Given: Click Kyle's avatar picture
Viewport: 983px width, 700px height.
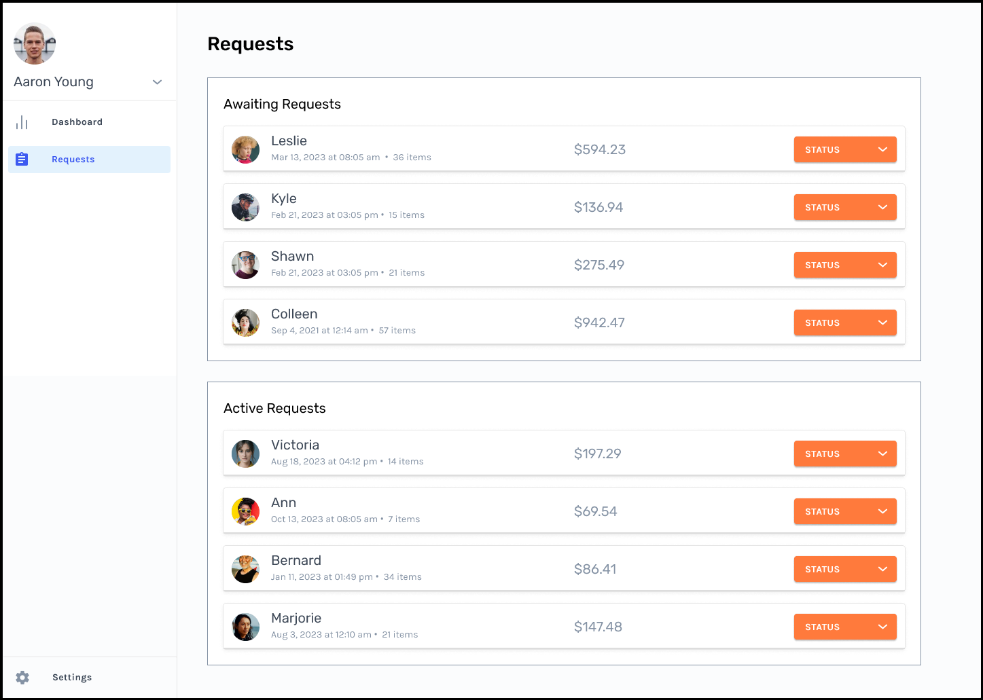Looking at the screenshot, I should 245,207.
